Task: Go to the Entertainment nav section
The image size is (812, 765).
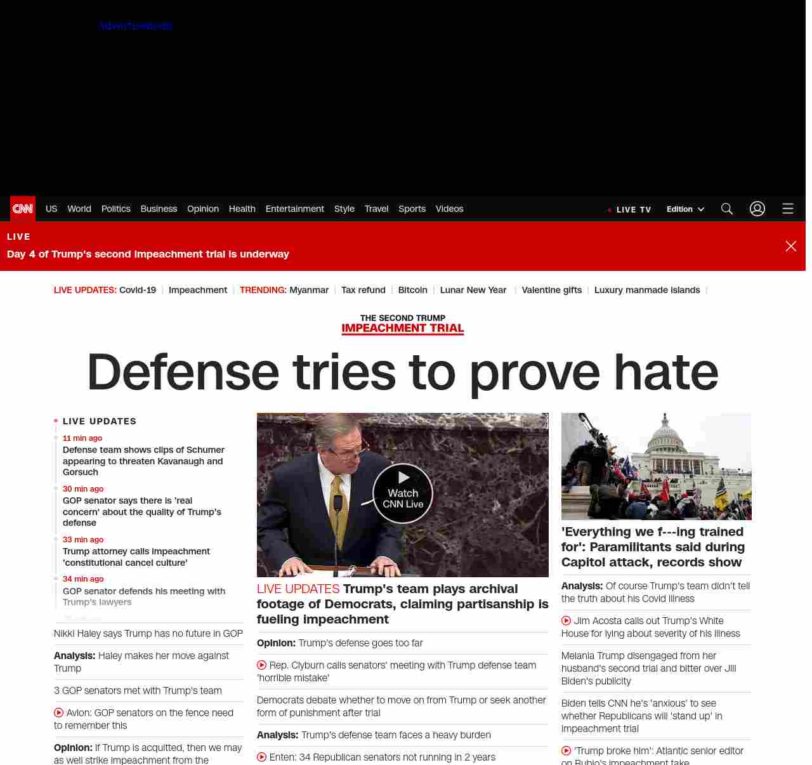Action: [x=294, y=209]
